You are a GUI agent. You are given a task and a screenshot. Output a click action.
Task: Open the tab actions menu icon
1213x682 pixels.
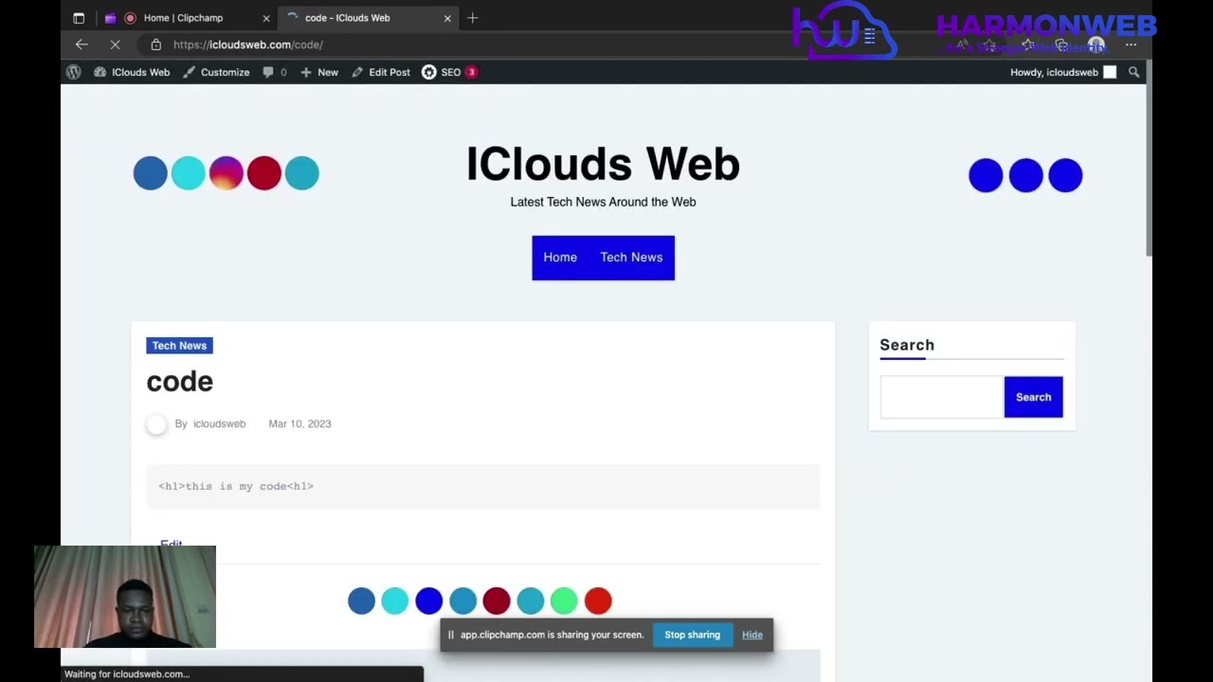79,18
